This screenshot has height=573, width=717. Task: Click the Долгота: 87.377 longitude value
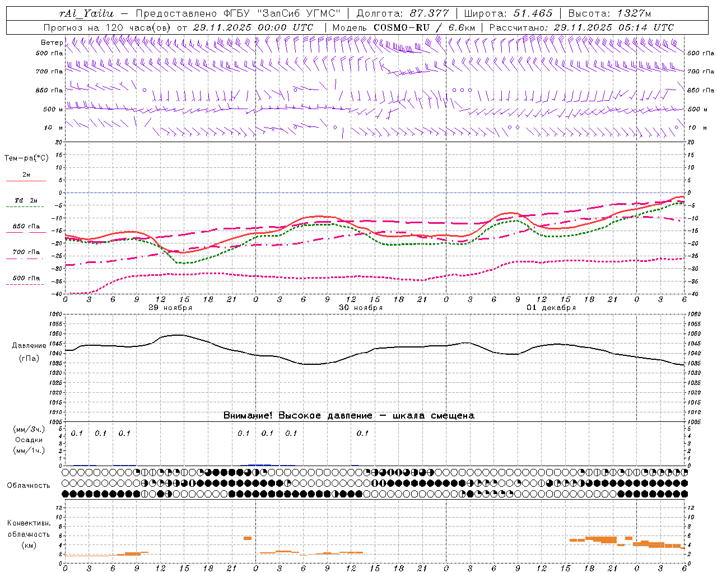click(x=402, y=13)
